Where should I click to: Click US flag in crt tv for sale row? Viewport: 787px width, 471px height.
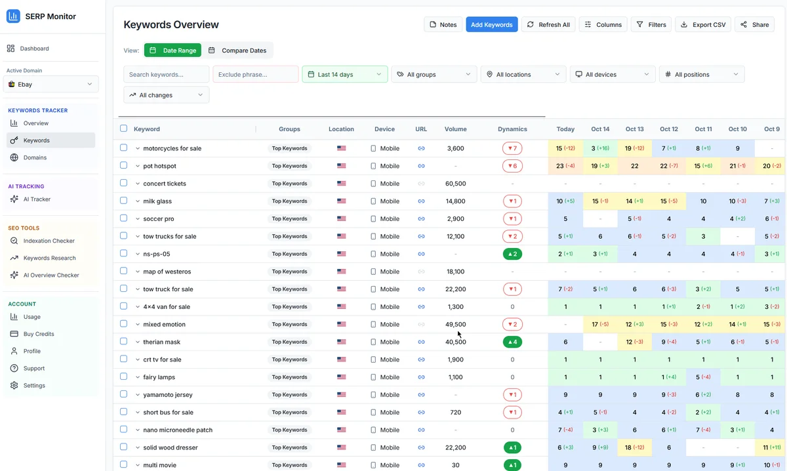[x=341, y=359]
